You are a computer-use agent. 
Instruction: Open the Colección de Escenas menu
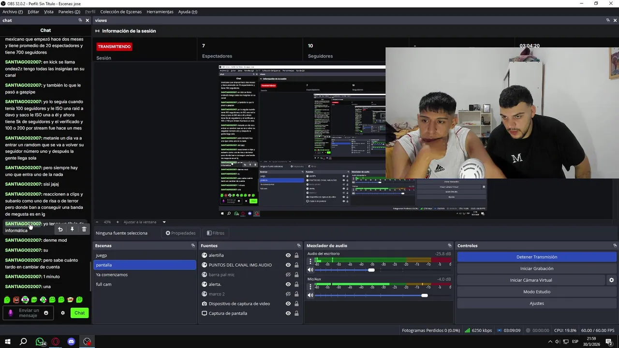coord(121,12)
